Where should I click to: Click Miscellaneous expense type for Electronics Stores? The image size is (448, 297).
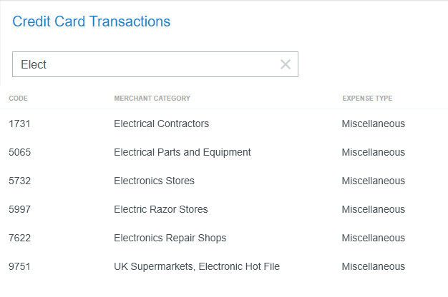[373, 181]
